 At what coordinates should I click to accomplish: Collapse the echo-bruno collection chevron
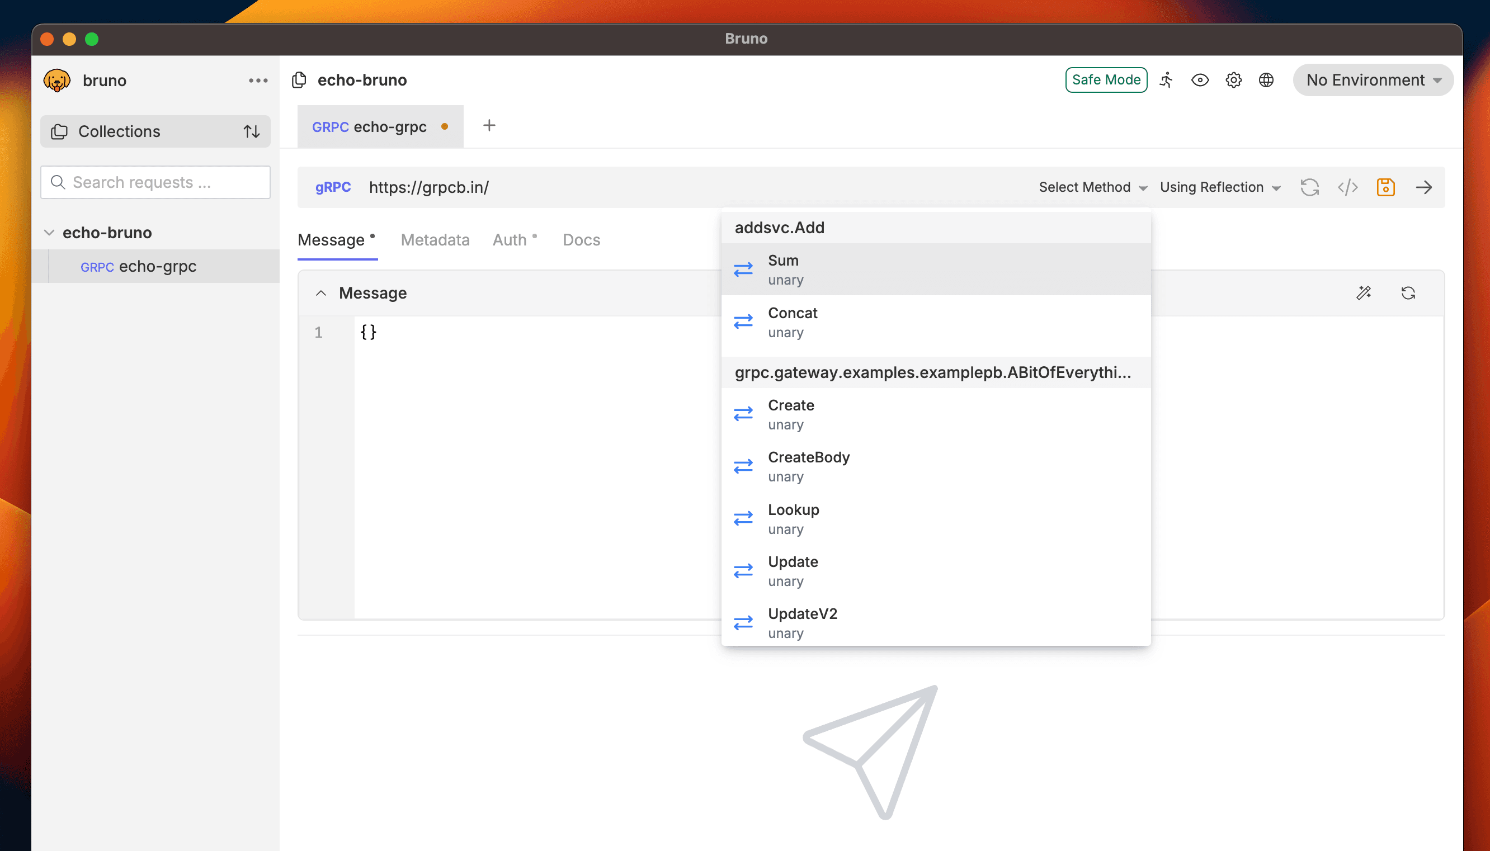pyautogui.click(x=49, y=233)
